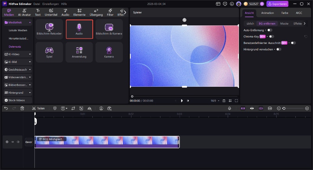The image size is (313, 170).
Task: Open the Übergang transitions panel
Action: pyautogui.click(x=96, y=13)
